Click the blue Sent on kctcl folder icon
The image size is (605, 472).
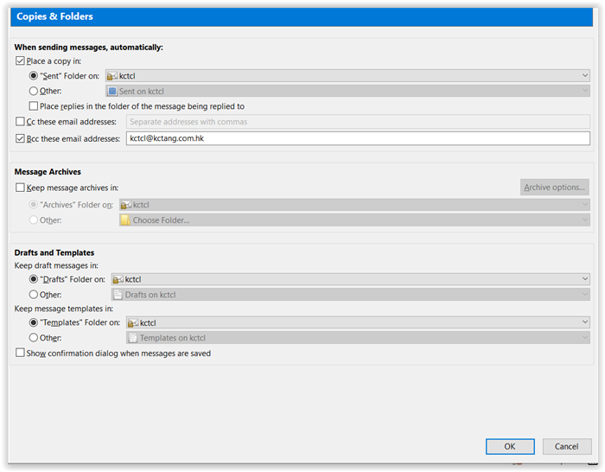tap(112, 92)
